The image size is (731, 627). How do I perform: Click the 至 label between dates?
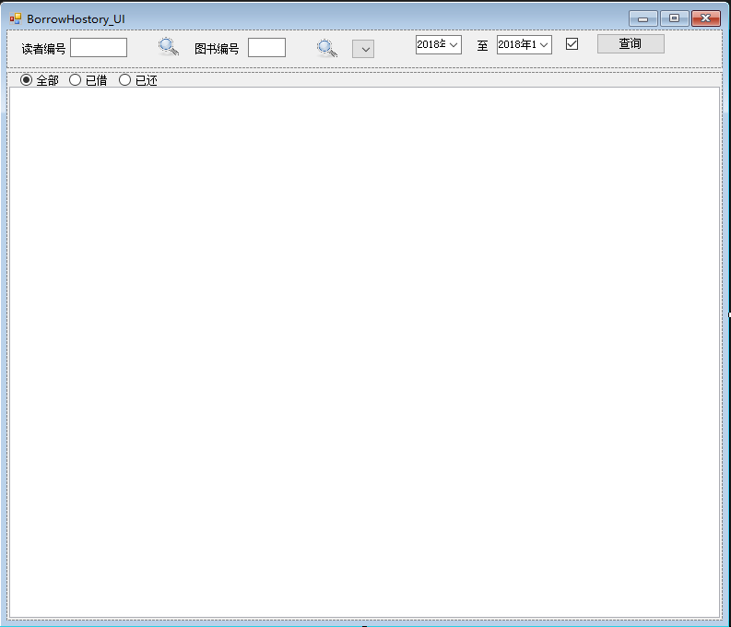(x=482, y=46)
